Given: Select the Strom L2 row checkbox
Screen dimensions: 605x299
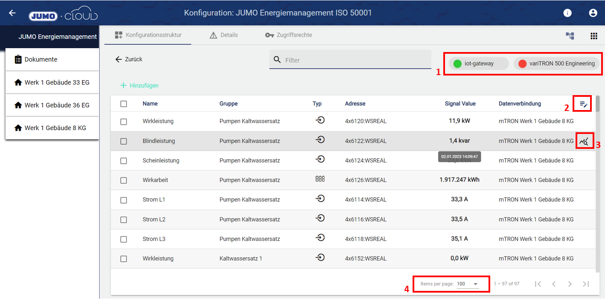Looking at the screenshot, I should point(124,220).
